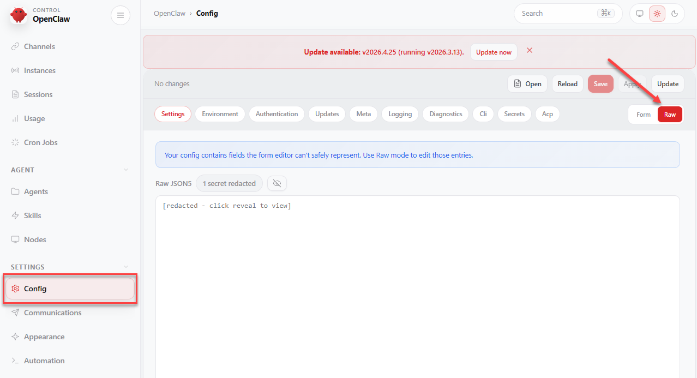
Task: Open the Usage page
Action: (x=34, y=118)
